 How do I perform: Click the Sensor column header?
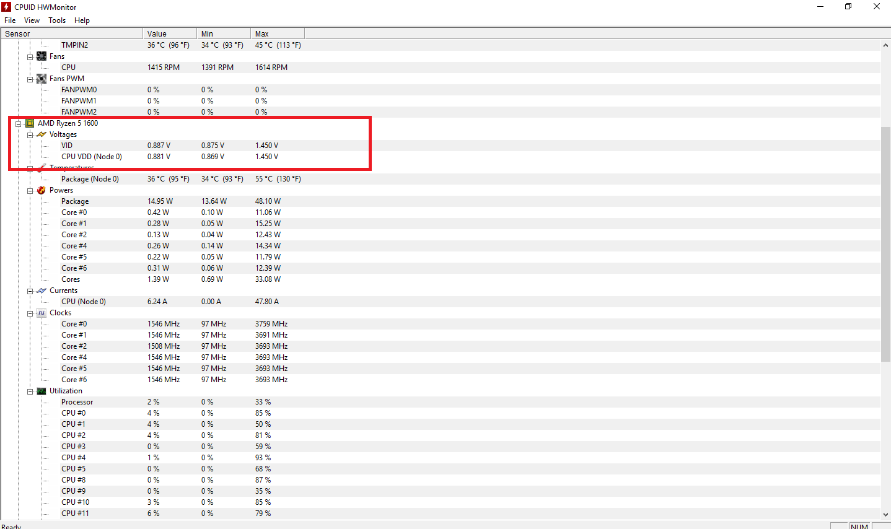[x=72, y=33]
